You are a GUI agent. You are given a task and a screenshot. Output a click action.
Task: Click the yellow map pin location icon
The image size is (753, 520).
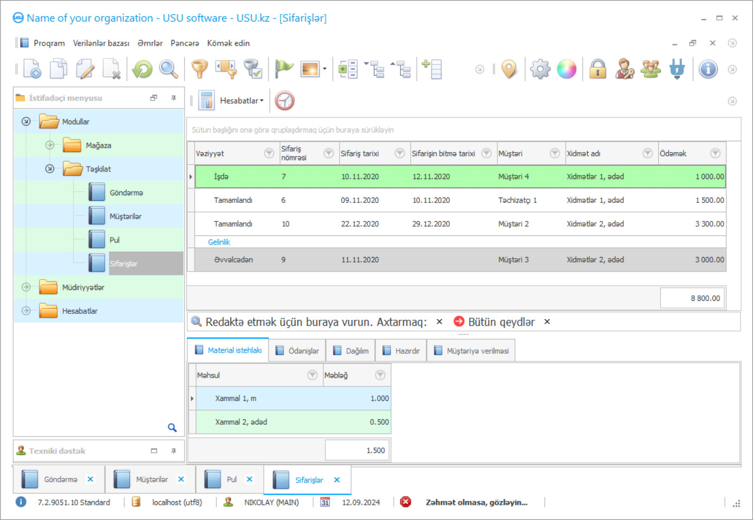[x=509, y=69]
